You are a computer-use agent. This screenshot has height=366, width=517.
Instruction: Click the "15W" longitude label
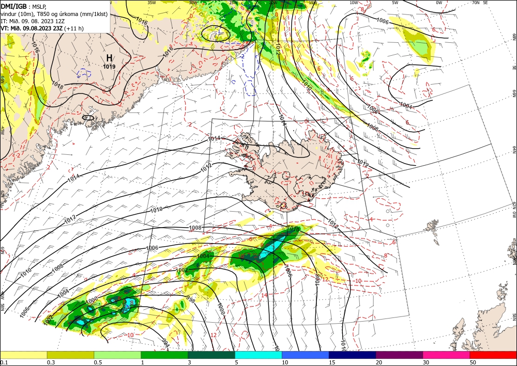click(313, 3)
